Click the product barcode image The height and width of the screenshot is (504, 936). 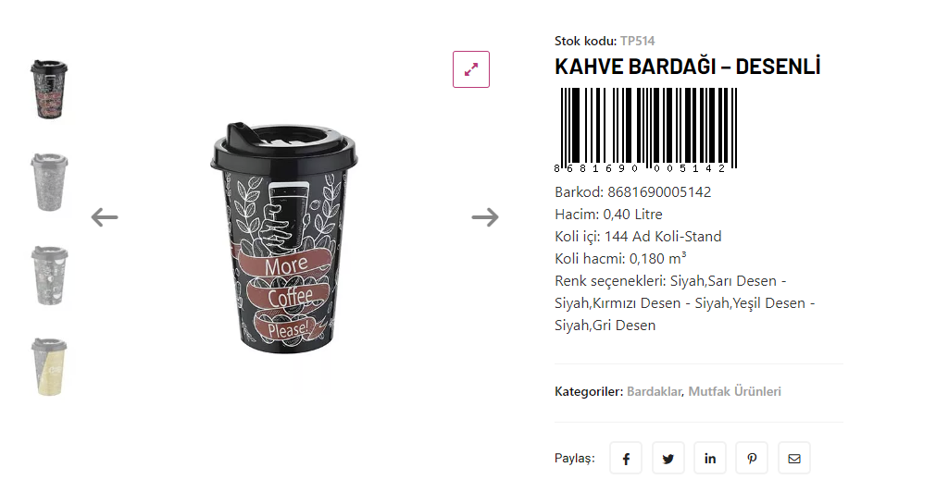(646, 130)
